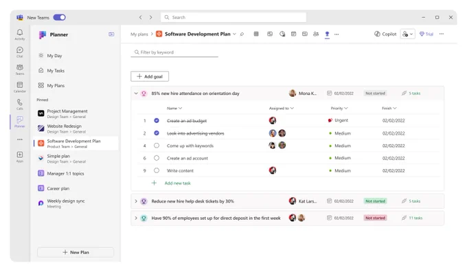Screen dimensions: 467x272
Task: Open 5 tasks link on first goal
Action: [415, 93]
